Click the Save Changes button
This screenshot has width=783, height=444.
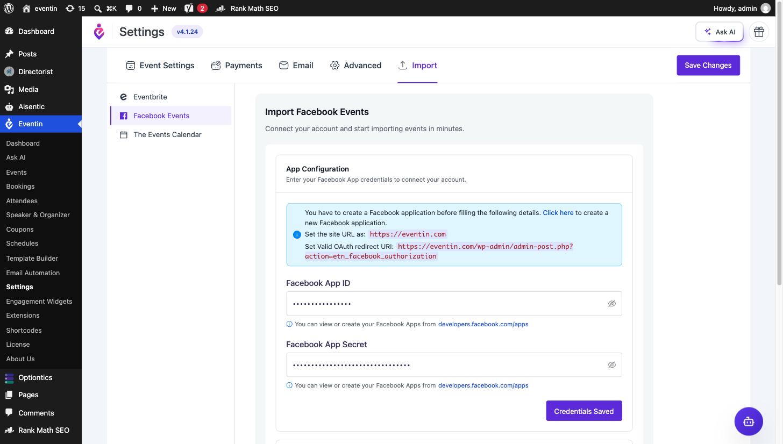[x=708, y=65]
